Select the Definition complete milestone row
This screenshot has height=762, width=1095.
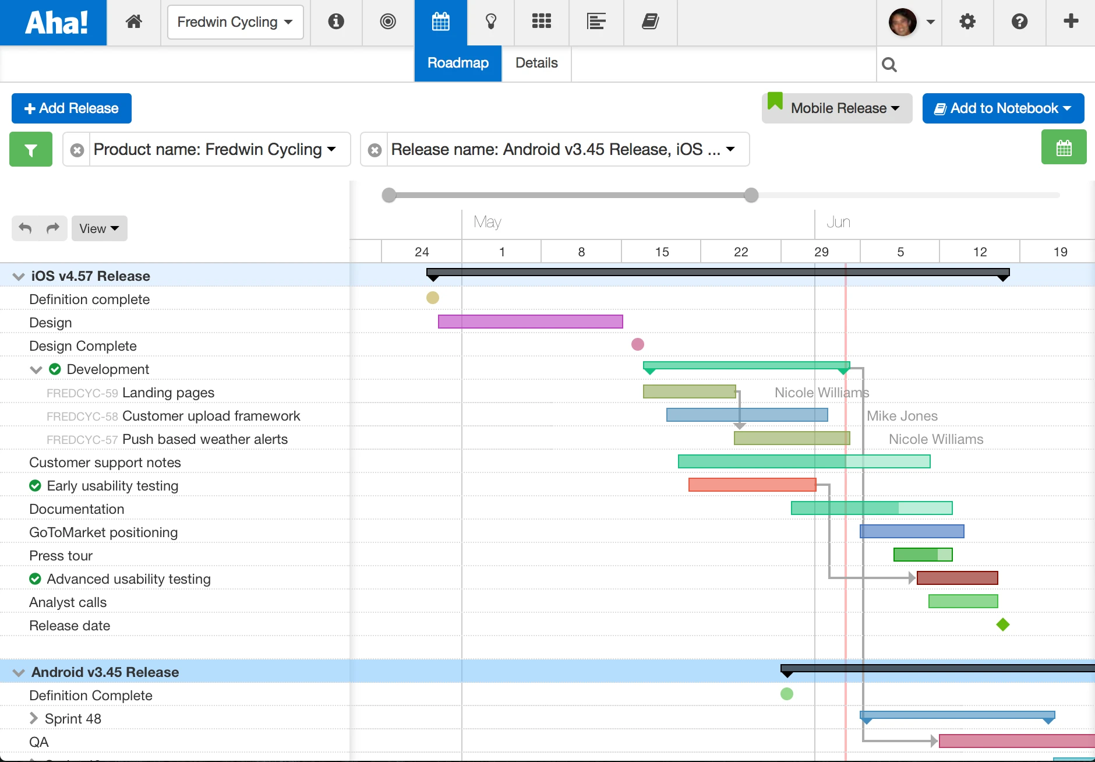[x=90, y=299]
